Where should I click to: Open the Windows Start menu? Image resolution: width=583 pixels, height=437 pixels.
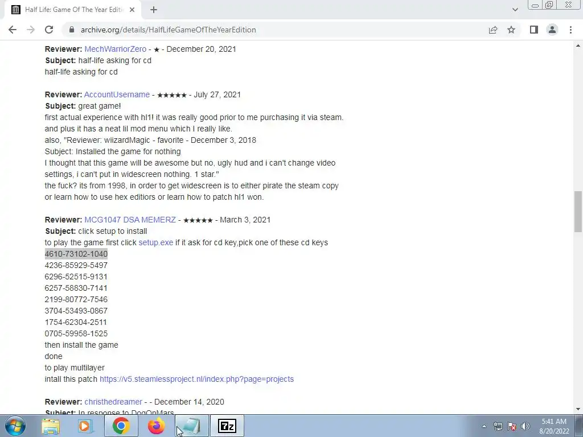pyautogui.click(x=15, y=426)
